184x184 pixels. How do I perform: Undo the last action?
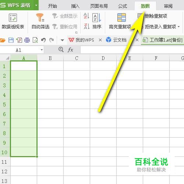coord(43,40)
